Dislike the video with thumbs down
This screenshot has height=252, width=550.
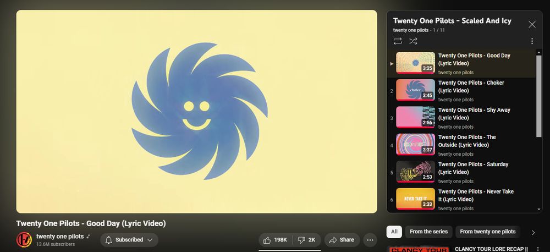pos(307,240)
